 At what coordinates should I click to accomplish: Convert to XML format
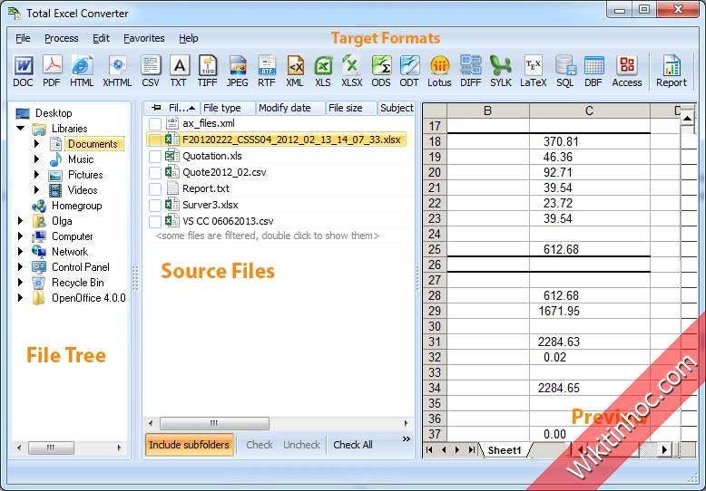coord(295,71)
